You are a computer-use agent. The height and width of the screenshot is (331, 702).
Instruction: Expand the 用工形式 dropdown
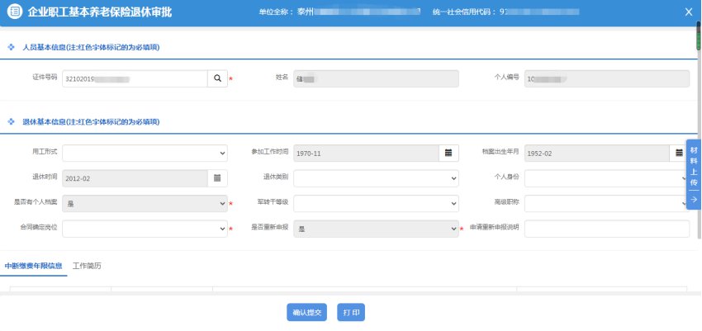tap(145, 153)
